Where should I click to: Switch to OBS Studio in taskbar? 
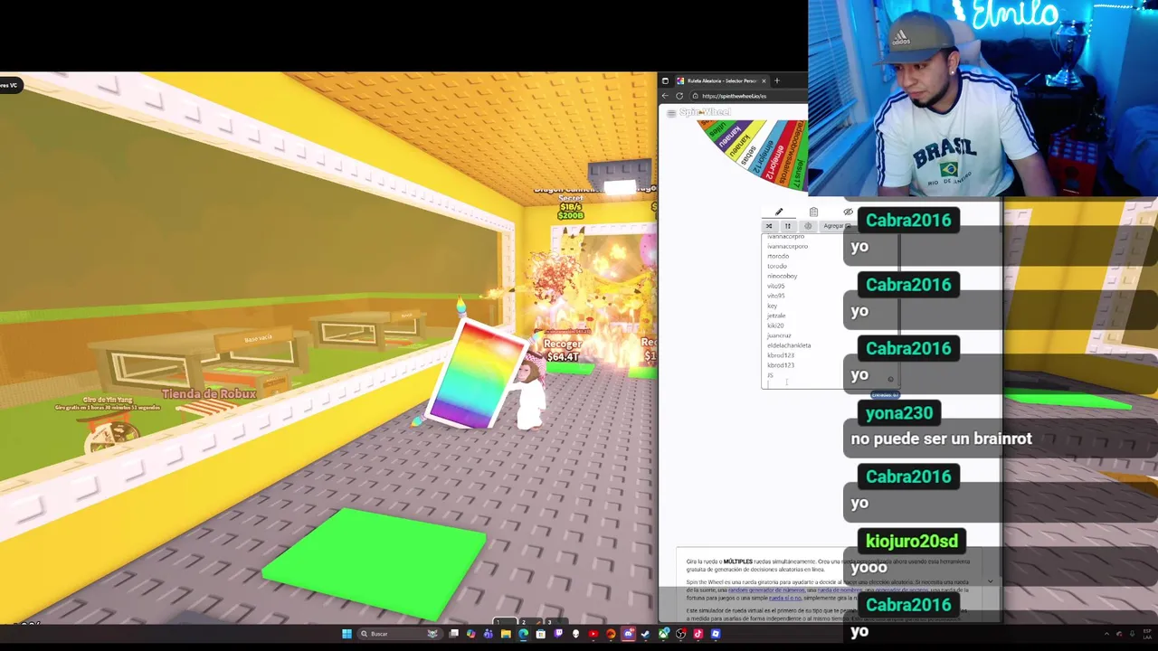point(680,634)
